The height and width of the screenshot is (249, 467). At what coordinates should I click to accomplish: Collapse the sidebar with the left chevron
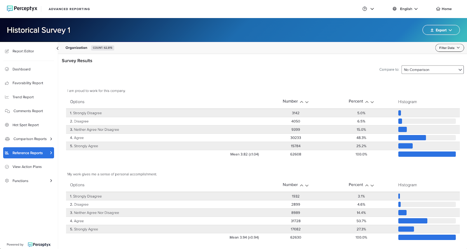57,48
